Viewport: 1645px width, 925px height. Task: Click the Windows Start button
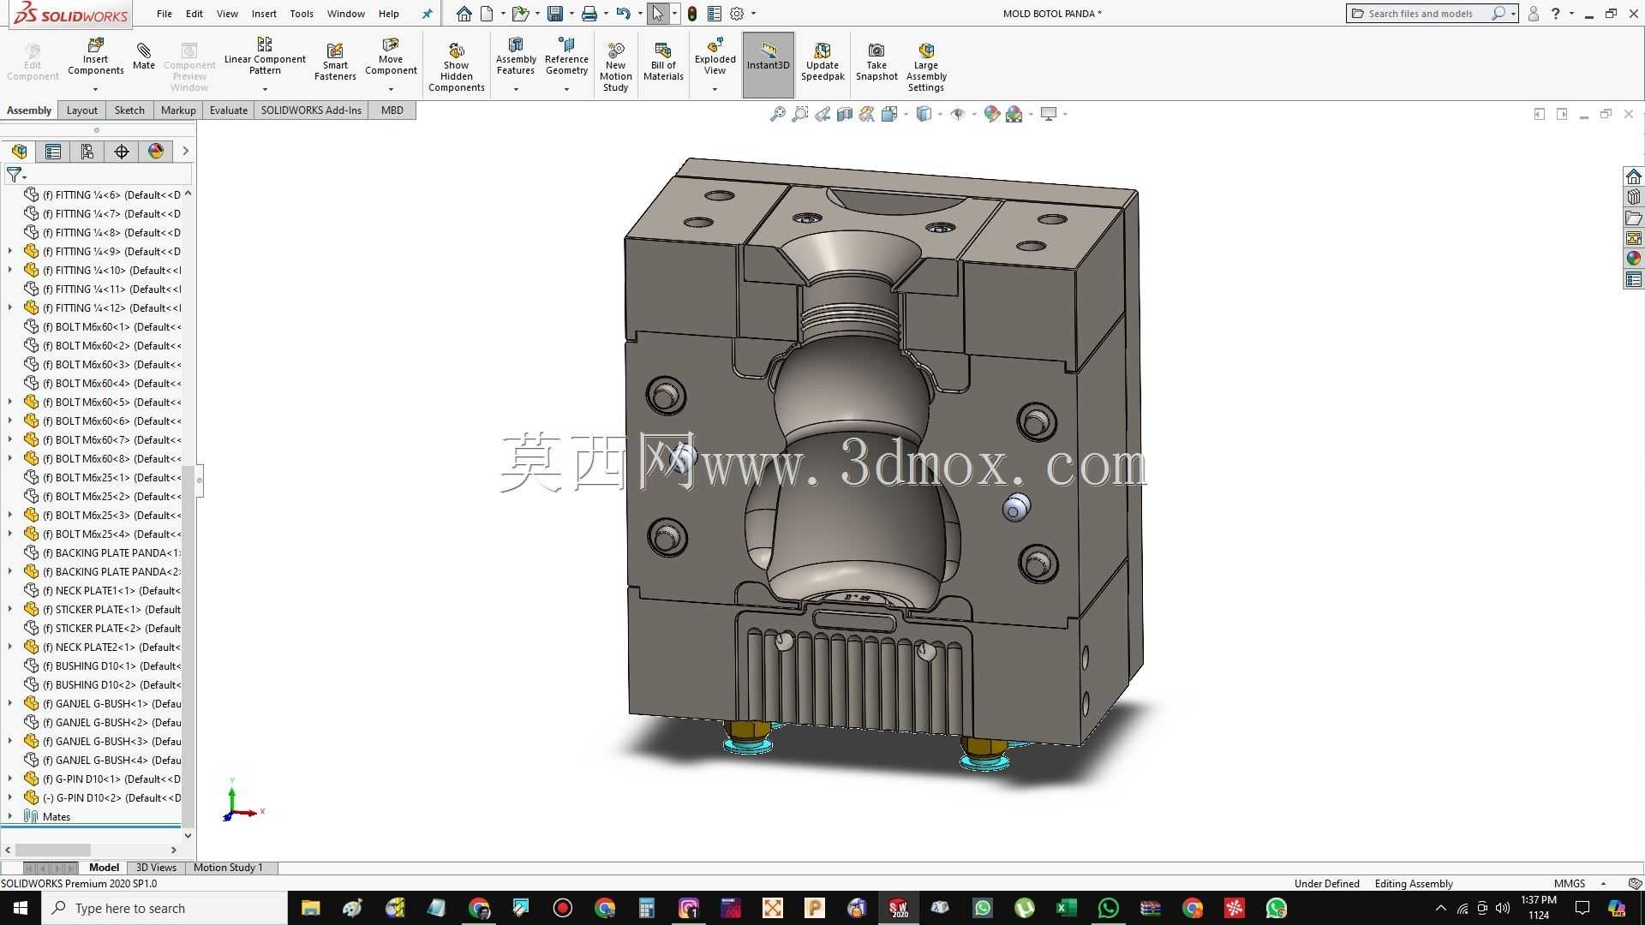pyautogui.click(x=21, y=908)
